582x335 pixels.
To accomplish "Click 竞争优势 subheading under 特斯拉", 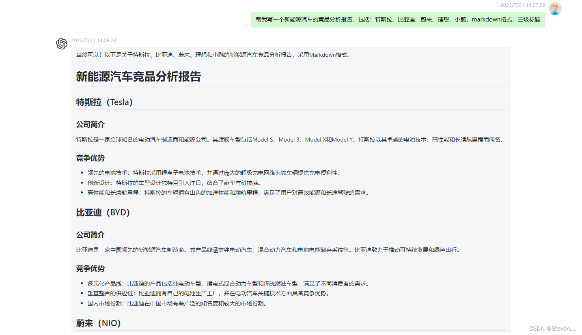I will point(91,158).
